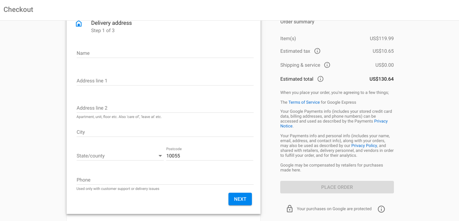Viewport: 459px width, 221px height.
Task: Open the Estimated total info tooltip
Action: [x=320, y=79]
